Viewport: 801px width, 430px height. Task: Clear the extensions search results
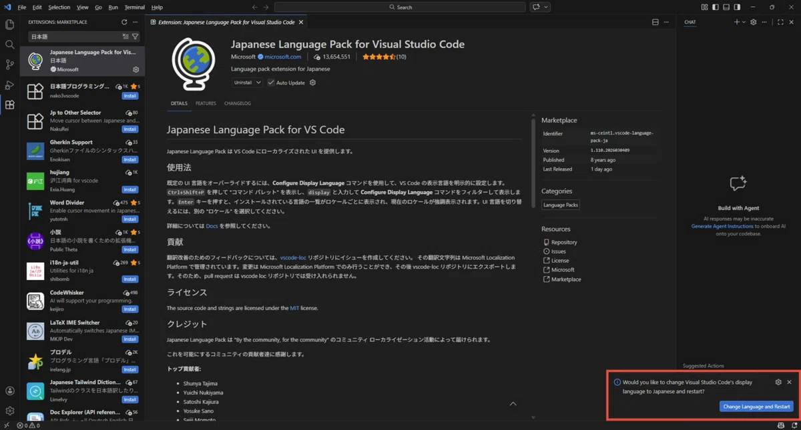point(125,37)
